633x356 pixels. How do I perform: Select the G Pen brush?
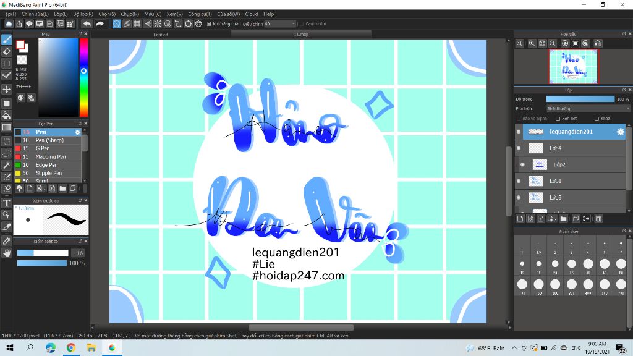[48, 148]
